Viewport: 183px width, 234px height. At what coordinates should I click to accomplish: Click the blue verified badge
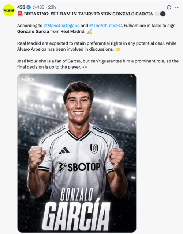coord(29,7)
